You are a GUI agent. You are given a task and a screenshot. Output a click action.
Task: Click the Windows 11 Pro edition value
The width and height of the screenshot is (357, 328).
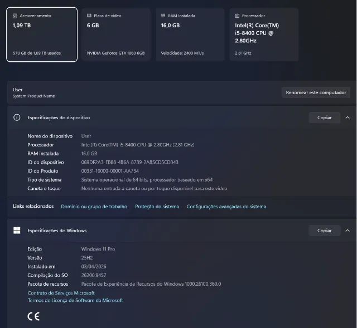tap(98, 249)
